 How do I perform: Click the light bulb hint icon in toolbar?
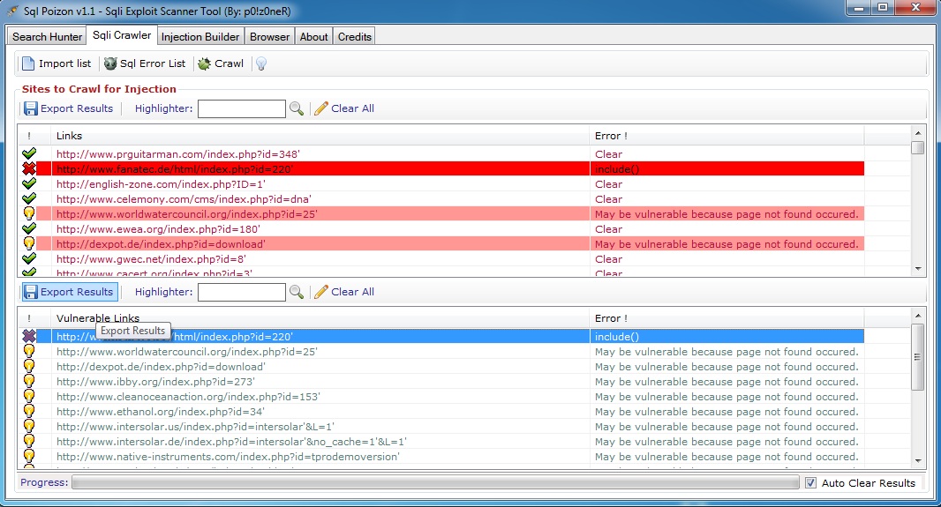[x=261, y=63]
